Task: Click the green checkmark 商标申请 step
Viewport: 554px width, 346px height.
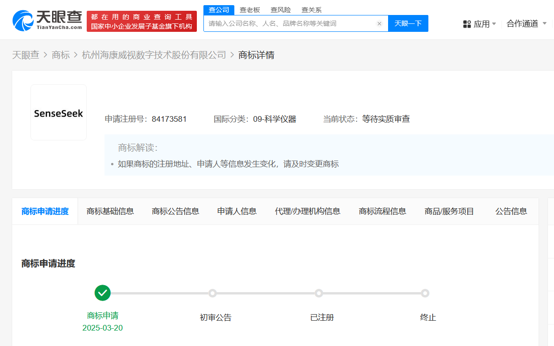Action: point(103,293)
